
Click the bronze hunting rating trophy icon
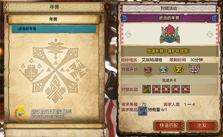(148, 70)
